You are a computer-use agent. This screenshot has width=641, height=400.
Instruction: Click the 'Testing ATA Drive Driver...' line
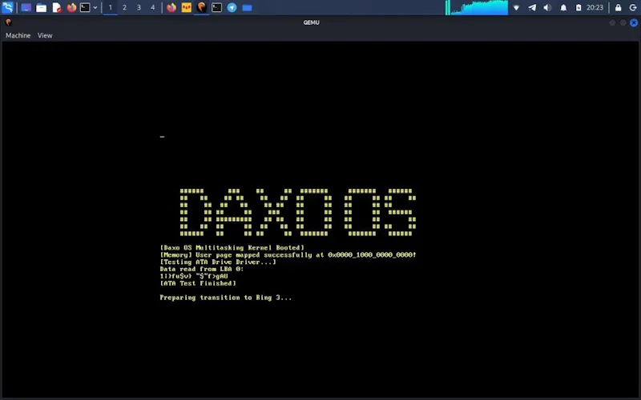[218, 262]
